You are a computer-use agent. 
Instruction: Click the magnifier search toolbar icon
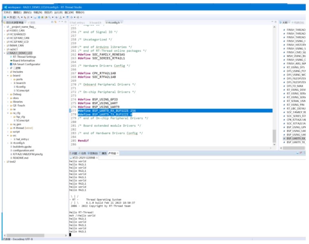coord(49,18)
